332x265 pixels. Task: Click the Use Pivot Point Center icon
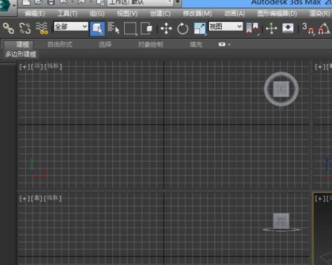(252, 28)
